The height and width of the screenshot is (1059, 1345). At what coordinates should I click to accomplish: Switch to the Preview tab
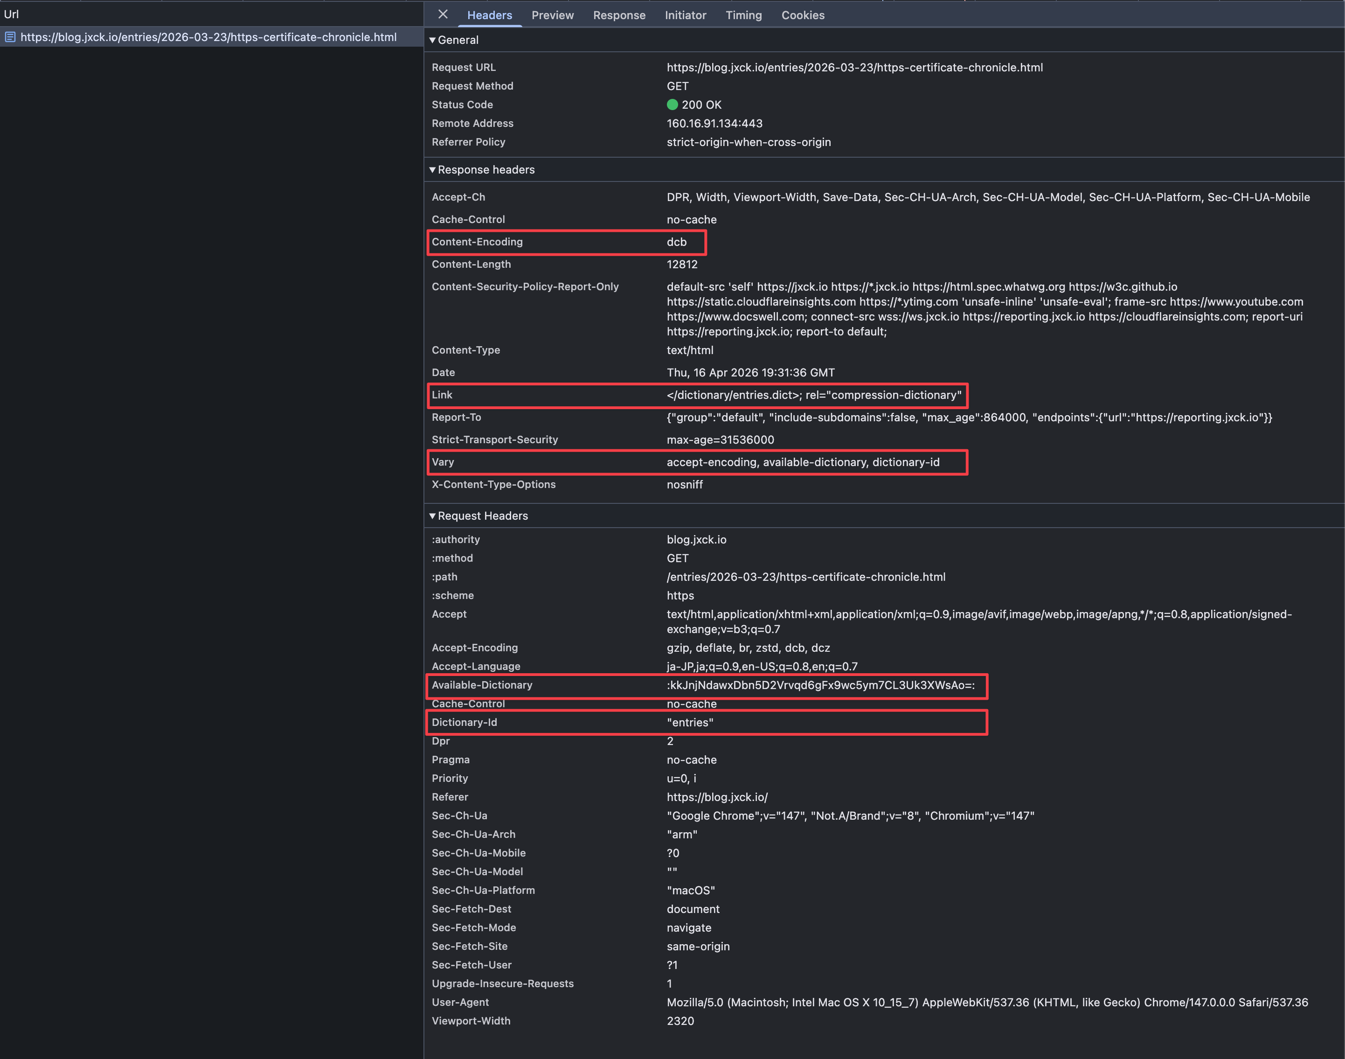click(x=552, y=15)
